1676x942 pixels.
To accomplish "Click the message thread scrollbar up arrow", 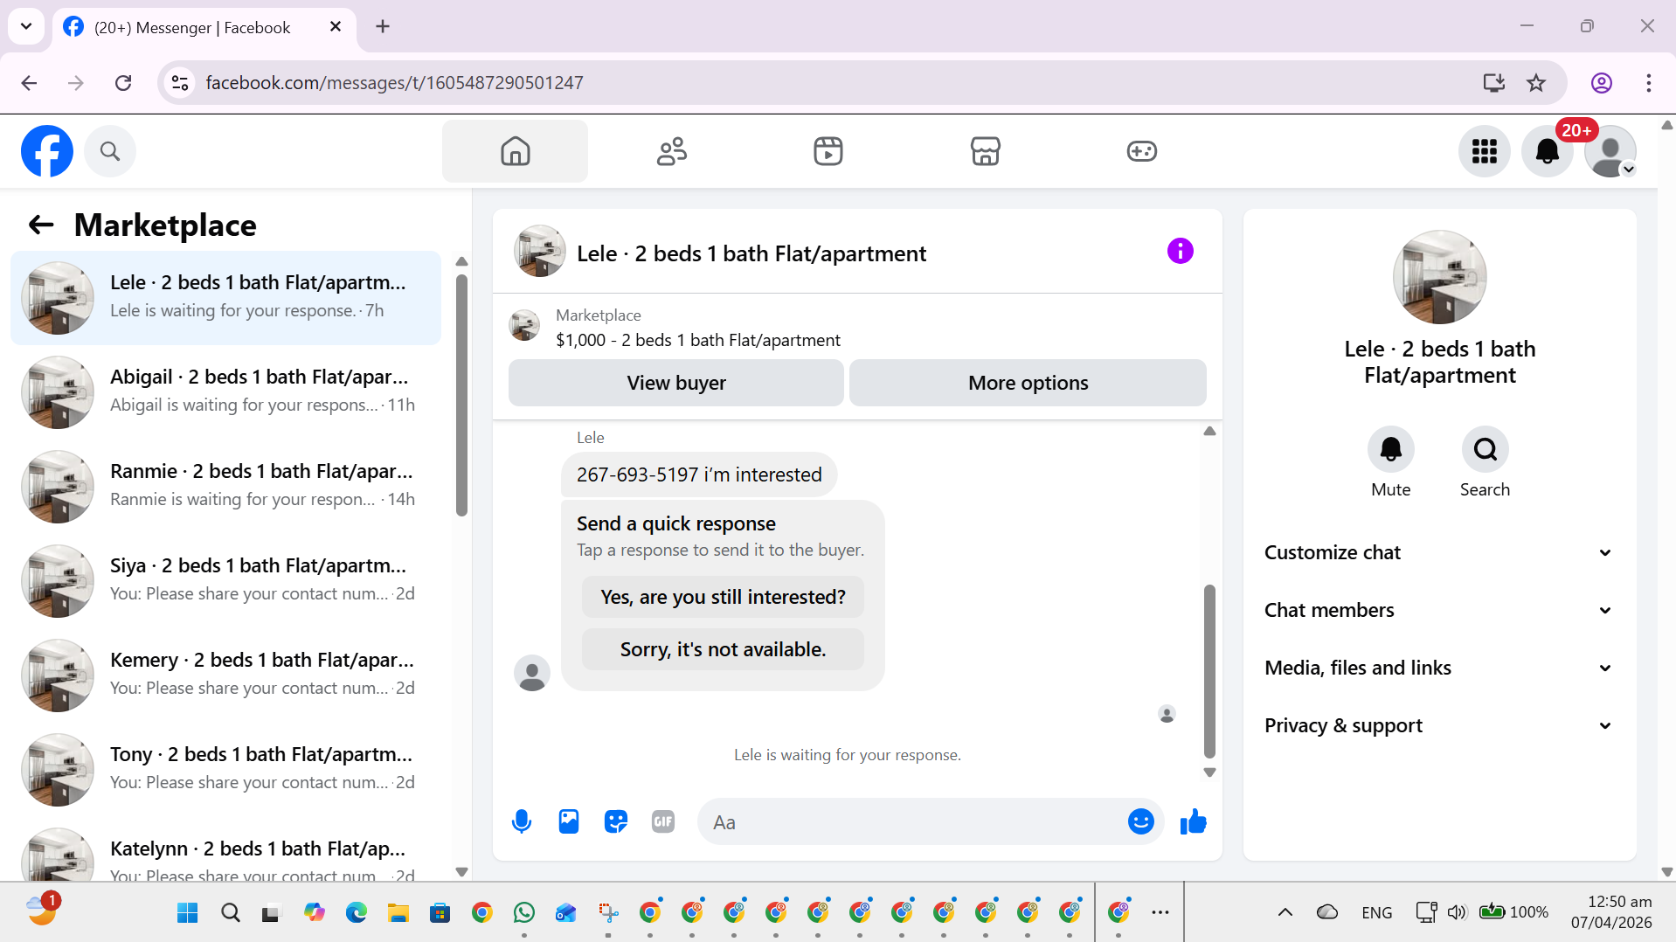I will 1209,431.
